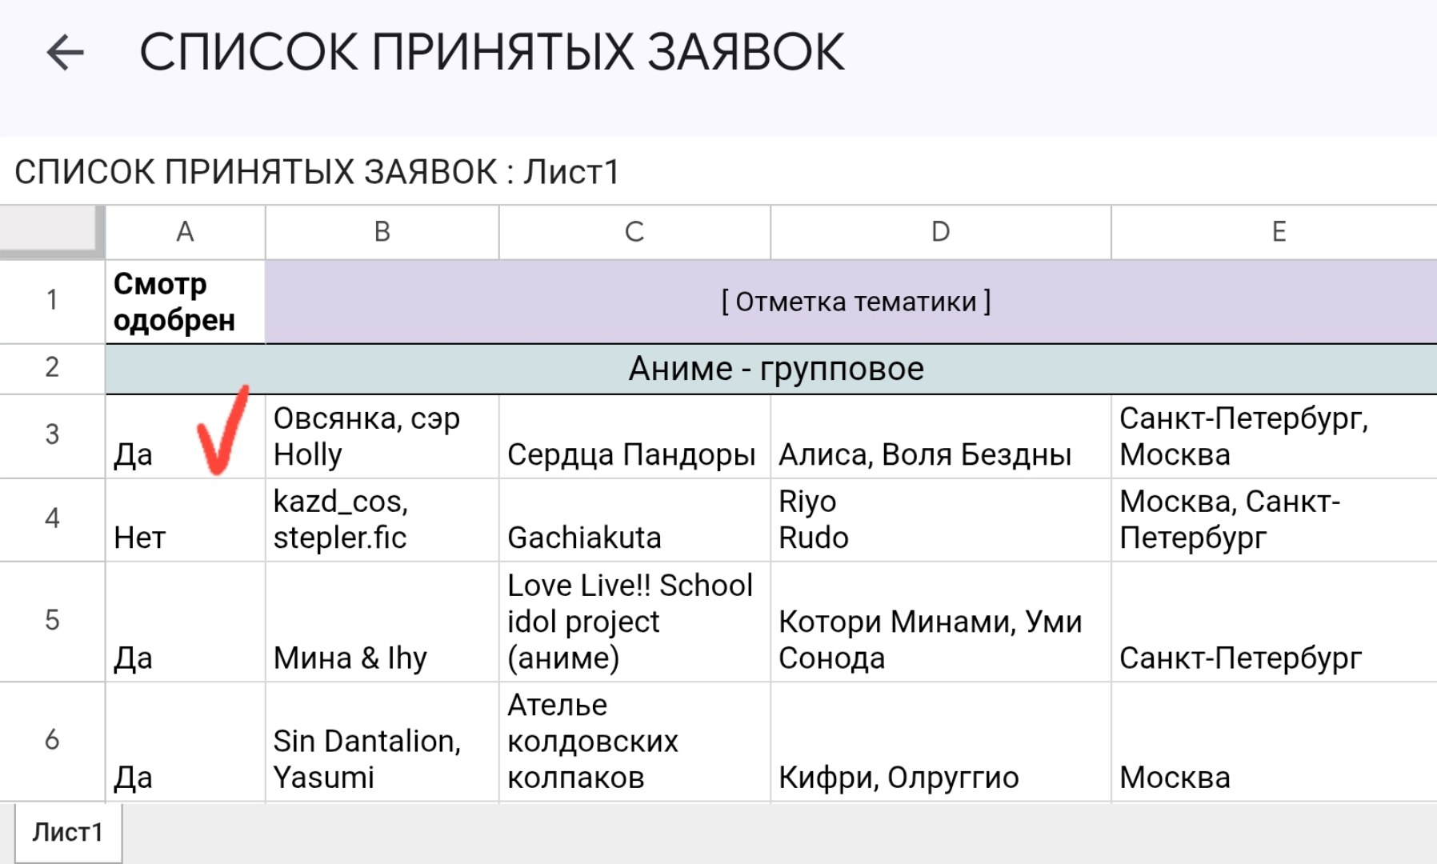Select row 6 header
The image size is (1437, 864).
coord(52,740)
